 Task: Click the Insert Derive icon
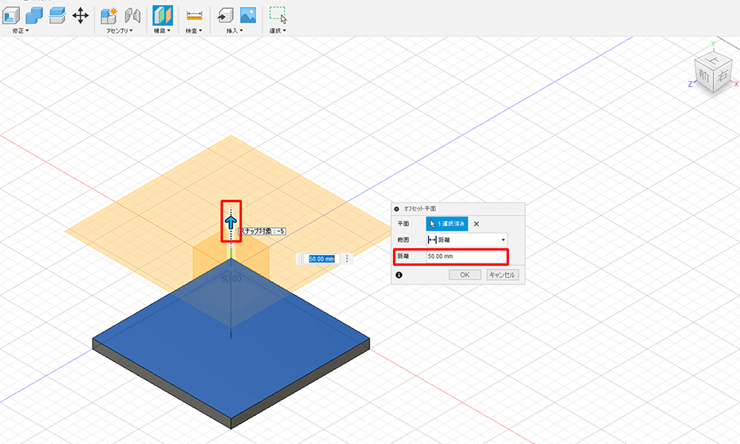click(x=224, y=15)
